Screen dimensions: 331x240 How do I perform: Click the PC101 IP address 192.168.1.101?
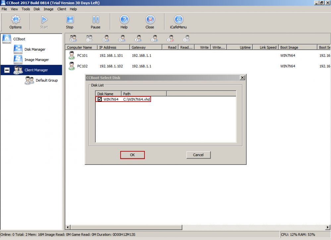111,56
